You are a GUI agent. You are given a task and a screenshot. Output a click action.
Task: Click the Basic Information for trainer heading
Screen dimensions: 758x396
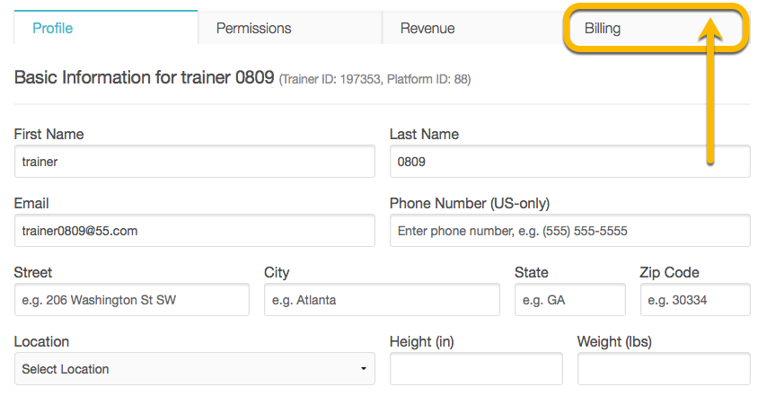point(144,77)
